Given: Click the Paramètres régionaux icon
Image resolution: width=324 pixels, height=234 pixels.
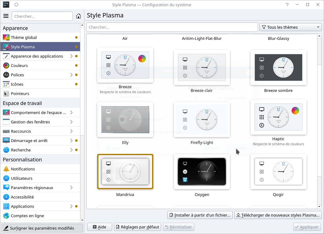Looking at the screenshot, I should click(6, 188).
